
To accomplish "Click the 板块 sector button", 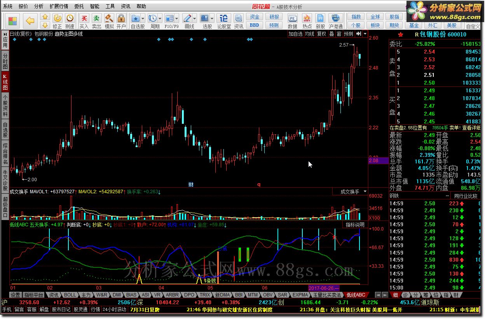I will tap(375, 25).
